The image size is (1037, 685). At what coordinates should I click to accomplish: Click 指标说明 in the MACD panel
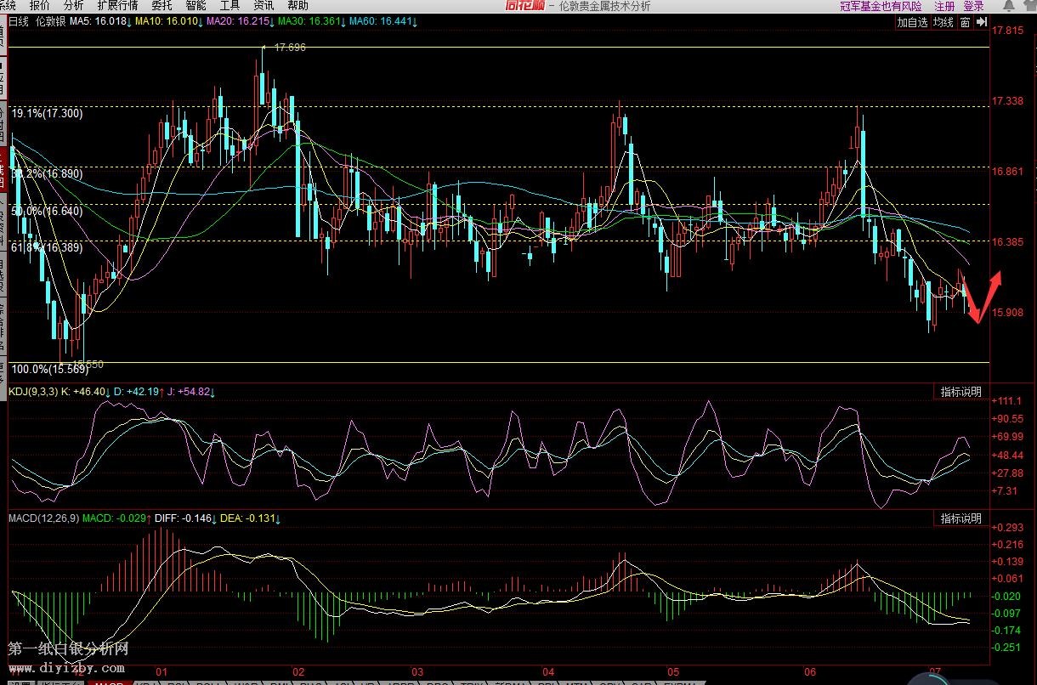[960, 518]
